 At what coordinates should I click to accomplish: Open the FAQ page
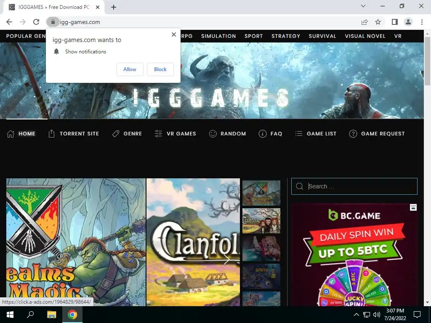point(276,134)
